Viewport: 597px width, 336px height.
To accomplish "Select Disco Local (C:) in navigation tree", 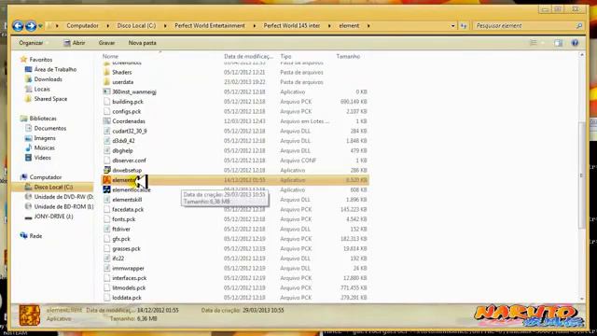I will point(53,187).
